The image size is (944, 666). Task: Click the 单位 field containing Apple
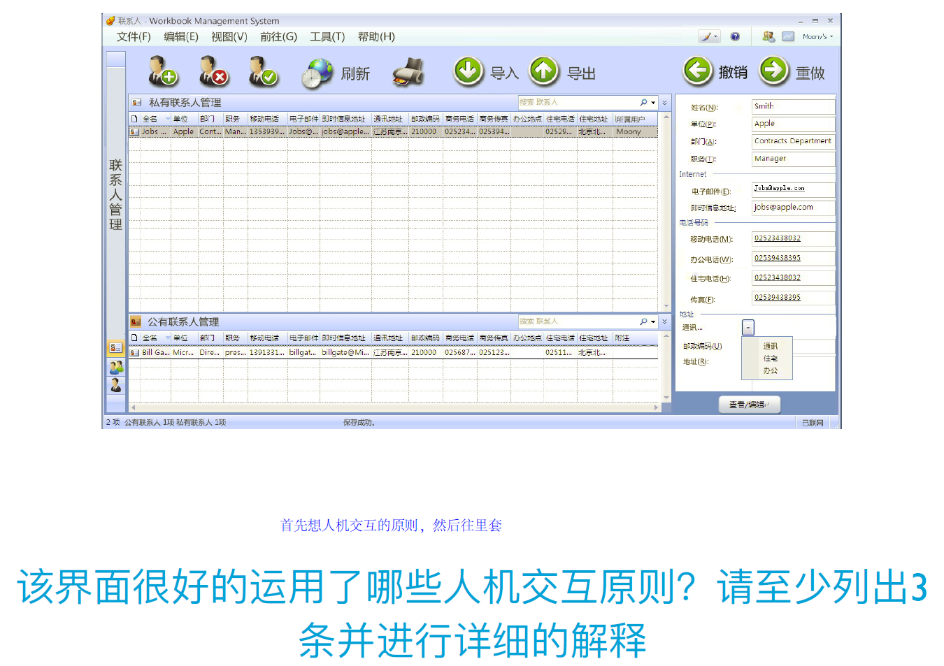coord(793,124)
